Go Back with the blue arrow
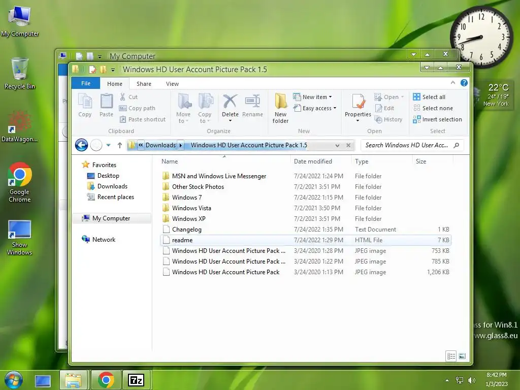Image resolution: width=520 pixels, height=390 pixels. [x=81, y=145]
